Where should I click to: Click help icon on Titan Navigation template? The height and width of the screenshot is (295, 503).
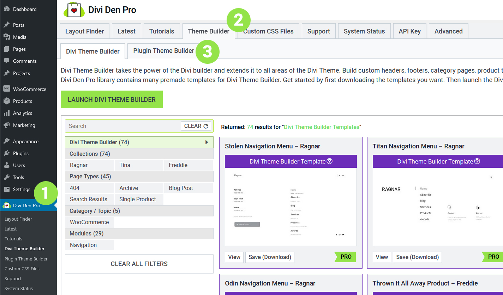click(477, 161)
